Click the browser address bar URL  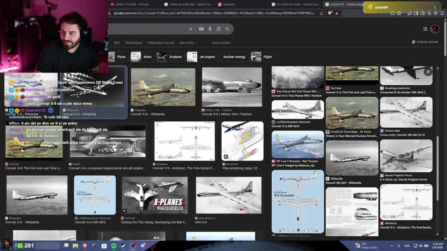tap(214, 13)
